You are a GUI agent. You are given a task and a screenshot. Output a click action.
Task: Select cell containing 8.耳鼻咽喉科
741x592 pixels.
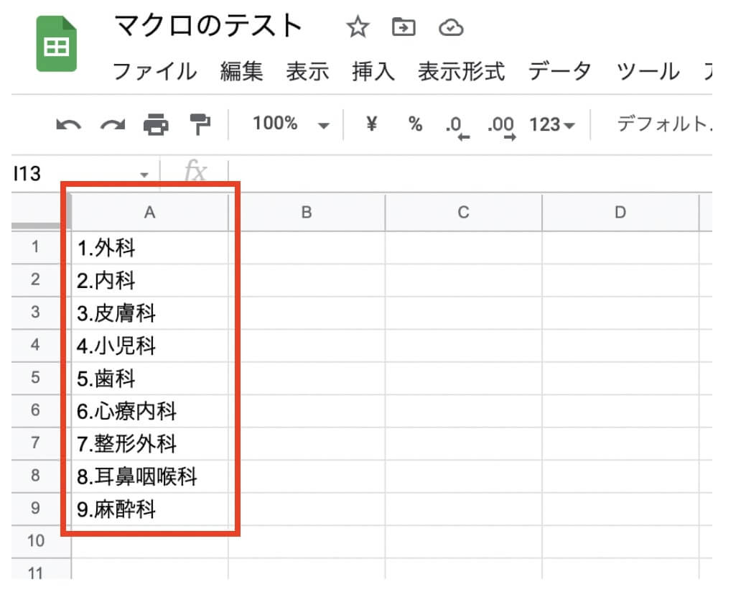(150, 476)
